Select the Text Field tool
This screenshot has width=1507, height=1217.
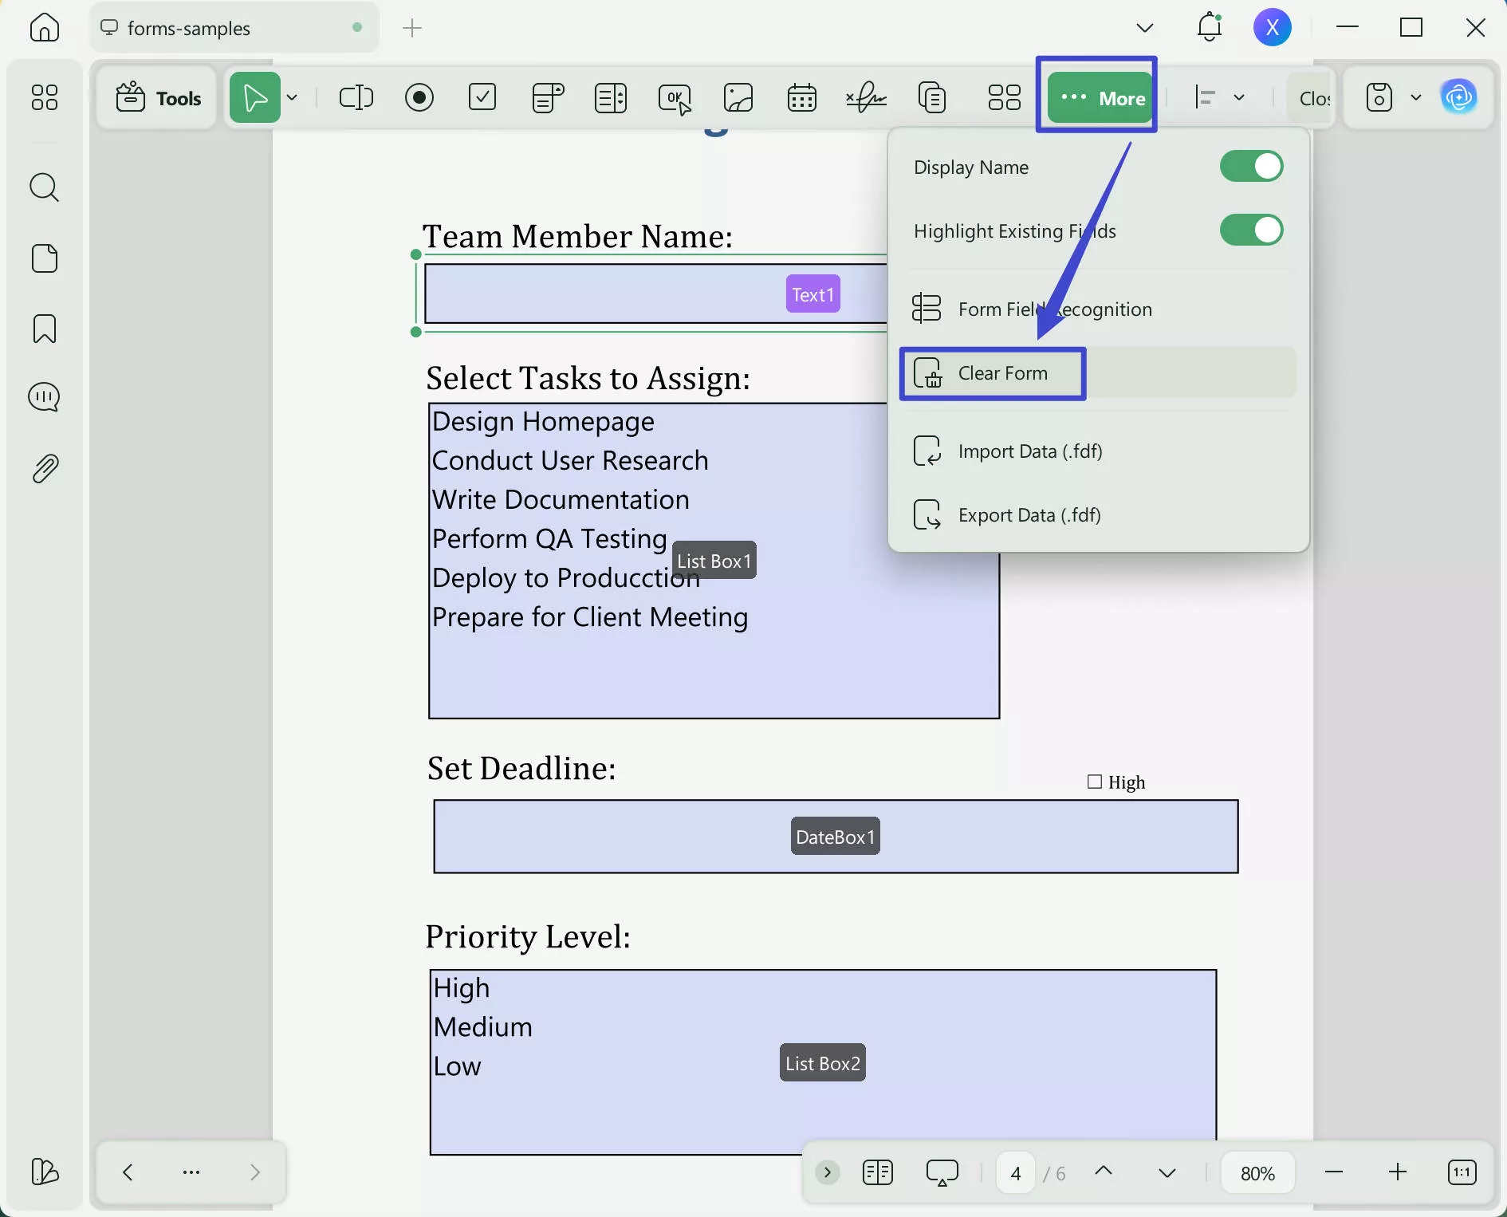356,97
